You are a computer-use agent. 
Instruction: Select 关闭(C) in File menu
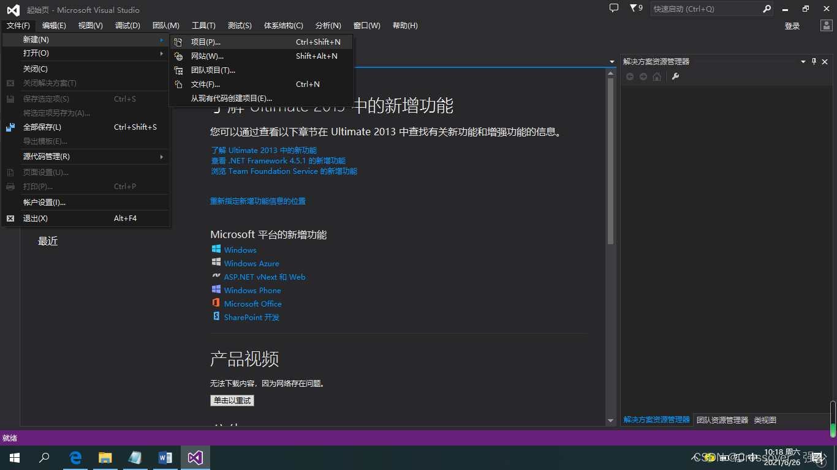(x=86, y=69)
